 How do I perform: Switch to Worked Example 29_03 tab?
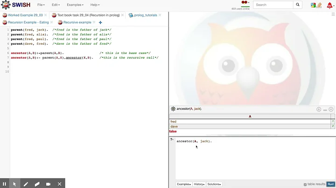[x=25, y=15]
